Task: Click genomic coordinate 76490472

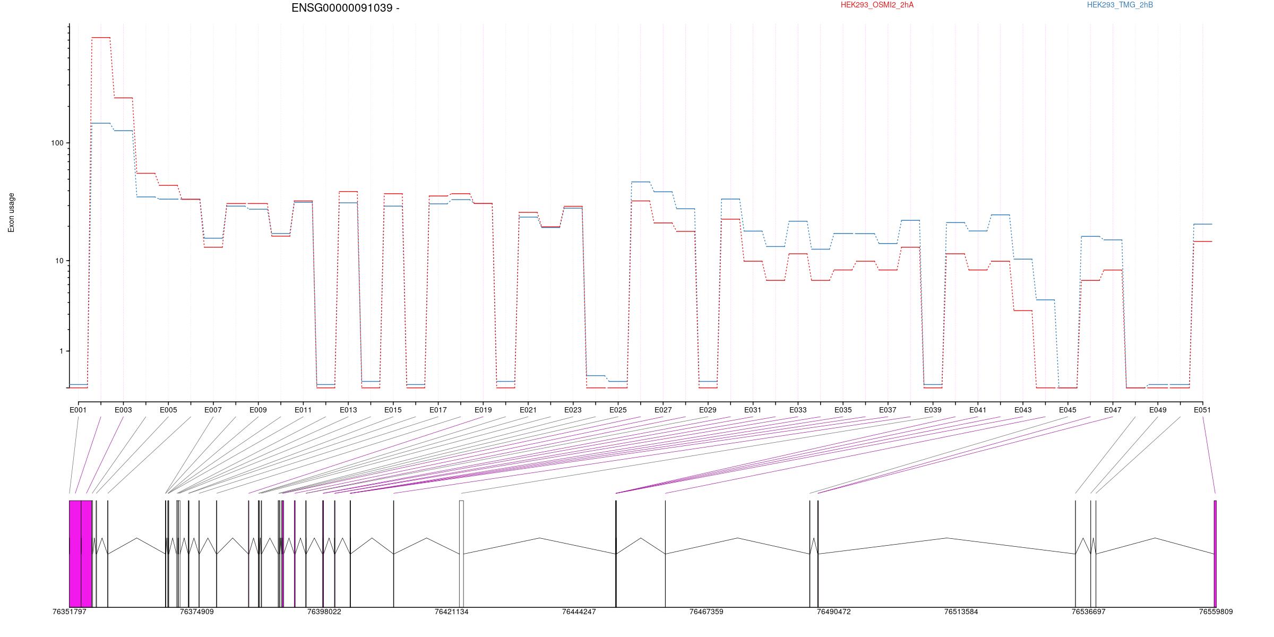Action: click(834, 612)
